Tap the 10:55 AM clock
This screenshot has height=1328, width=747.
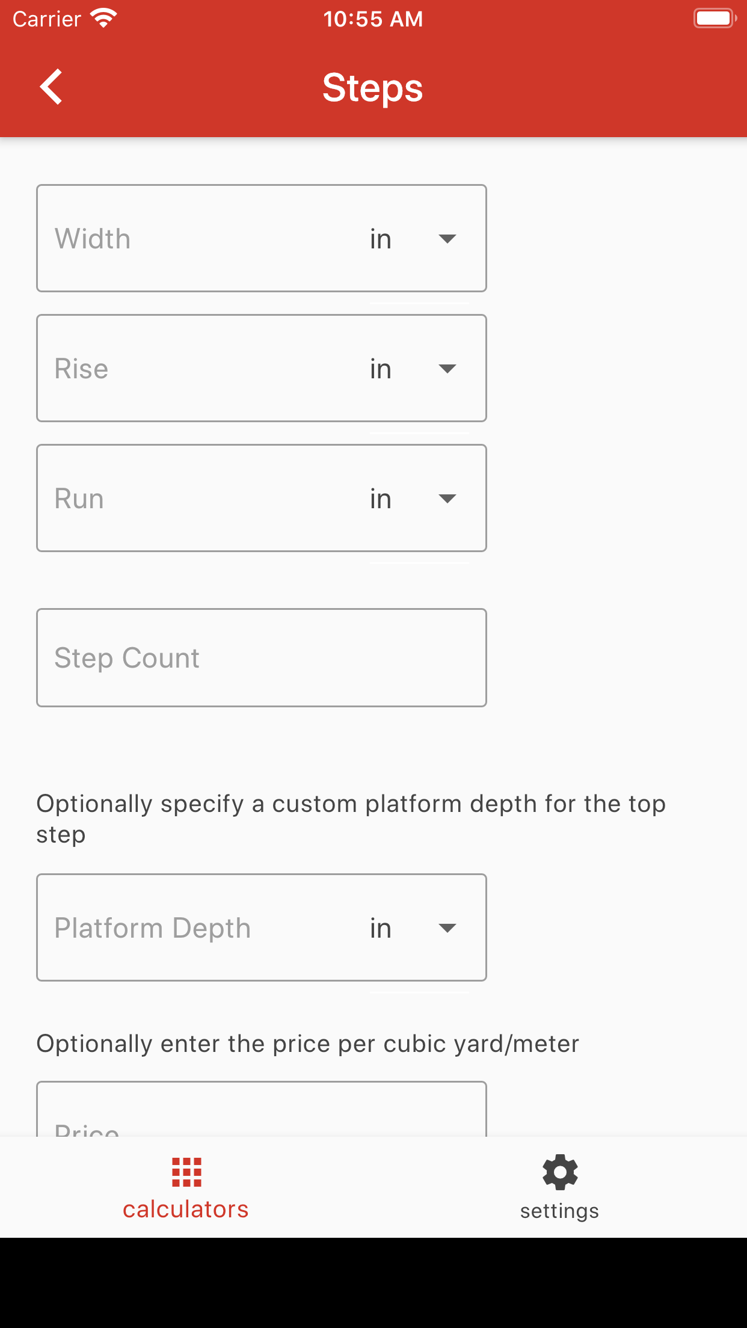pyautogui.click(x=373, y=19)
